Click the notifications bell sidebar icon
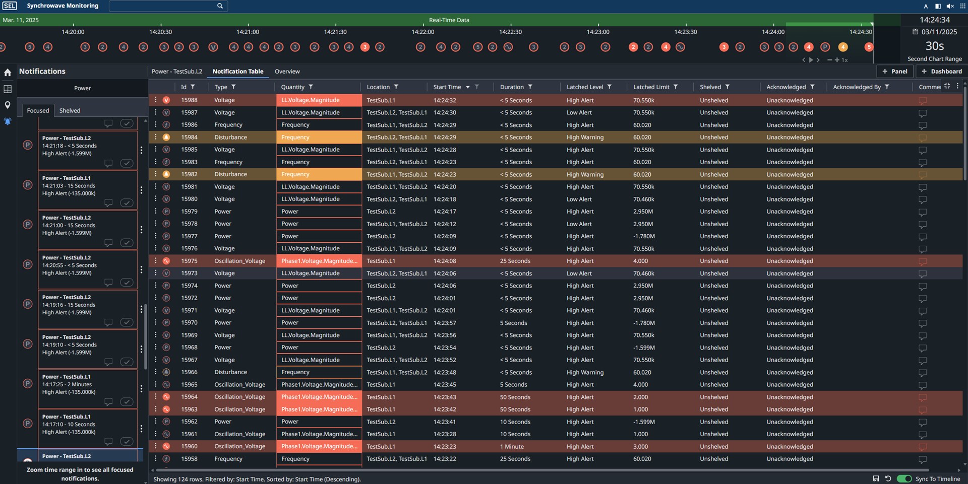This screenshot has height=484, width=968. pos(8,121)
